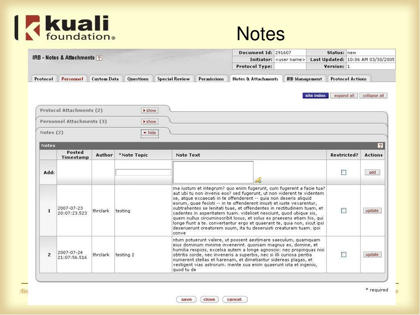
Task: Click the Status value new
Action: [x=352, y=53]
